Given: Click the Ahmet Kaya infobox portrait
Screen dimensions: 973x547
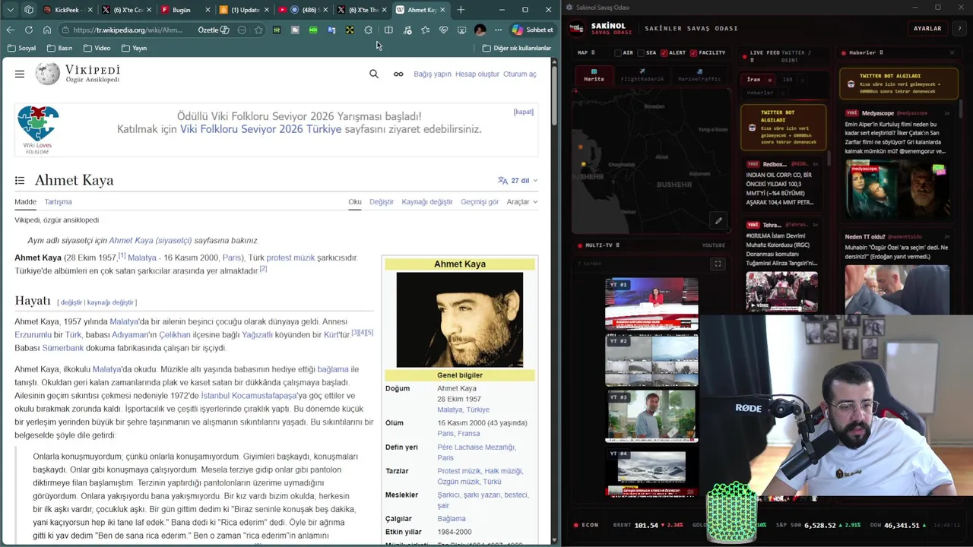Looking at the screenshot, I should (460, 320).
